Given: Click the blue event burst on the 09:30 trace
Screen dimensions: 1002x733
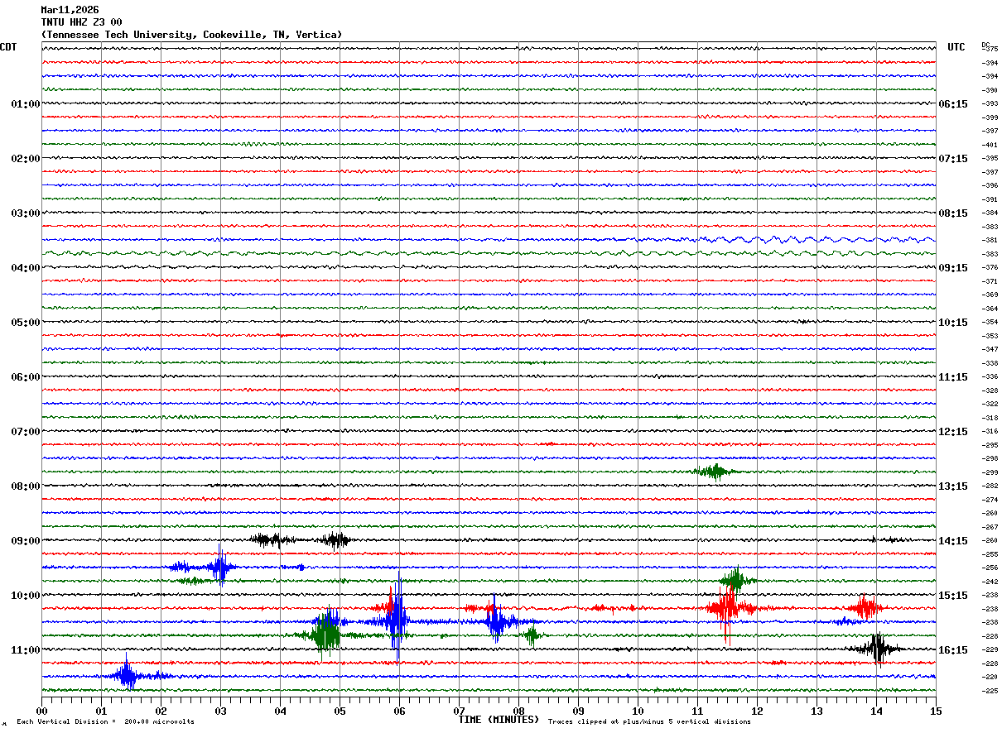Looking at the screenshot, I should point(219,567).
